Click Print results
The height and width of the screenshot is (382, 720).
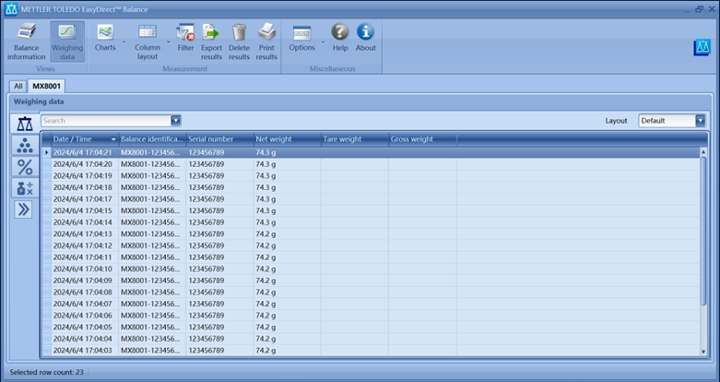pyautogui.click(x=266, y=42)
